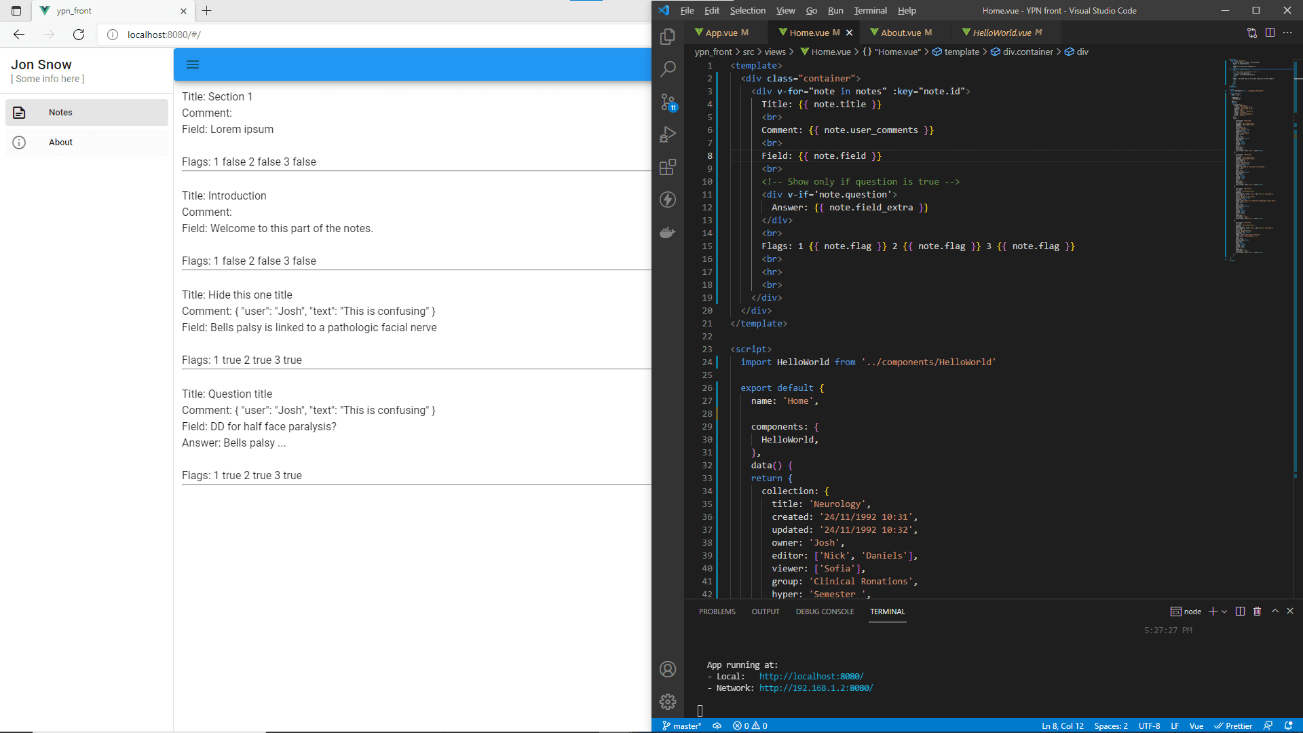Kill the active terminal instance
1303x733 pixels.
1257,611
